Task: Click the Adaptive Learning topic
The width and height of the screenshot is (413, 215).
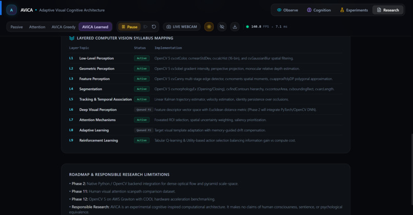Action: coord(94,130)
